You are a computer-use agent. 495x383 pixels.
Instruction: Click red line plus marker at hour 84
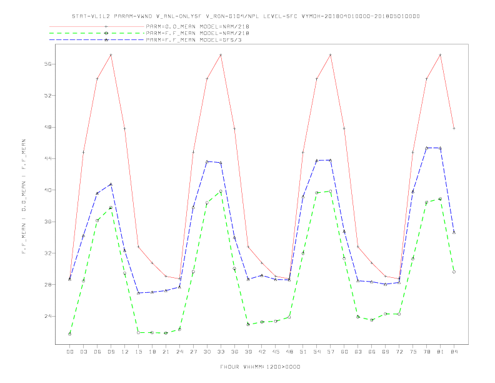pyautogui.click(x=454, y=129)
